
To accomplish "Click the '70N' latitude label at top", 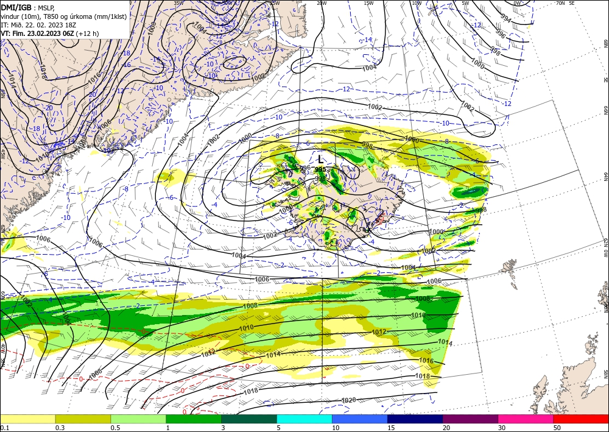I will (560, 3).
